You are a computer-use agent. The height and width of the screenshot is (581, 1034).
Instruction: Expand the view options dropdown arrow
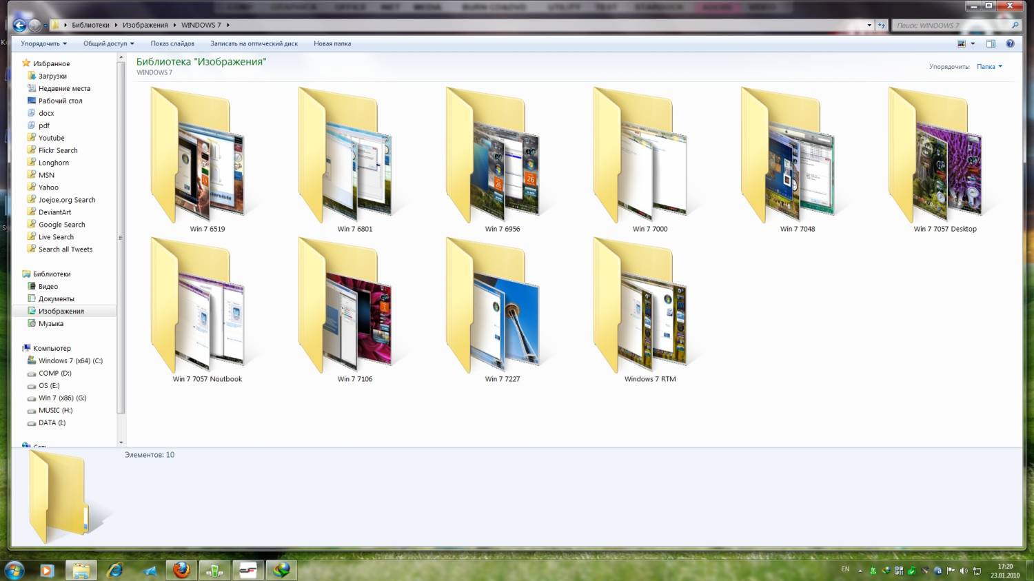tap(973, 43)
